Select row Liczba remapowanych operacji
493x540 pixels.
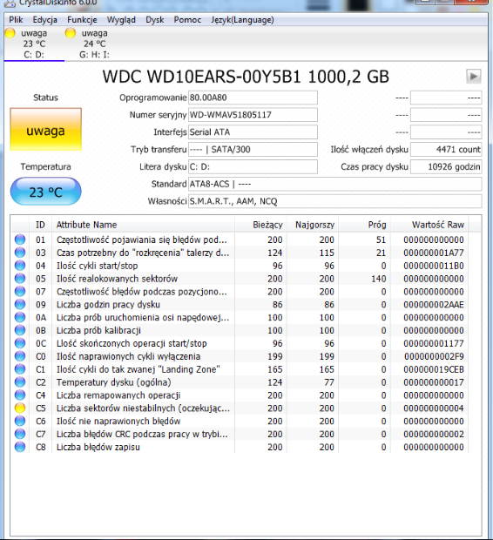tap(240, 395)
